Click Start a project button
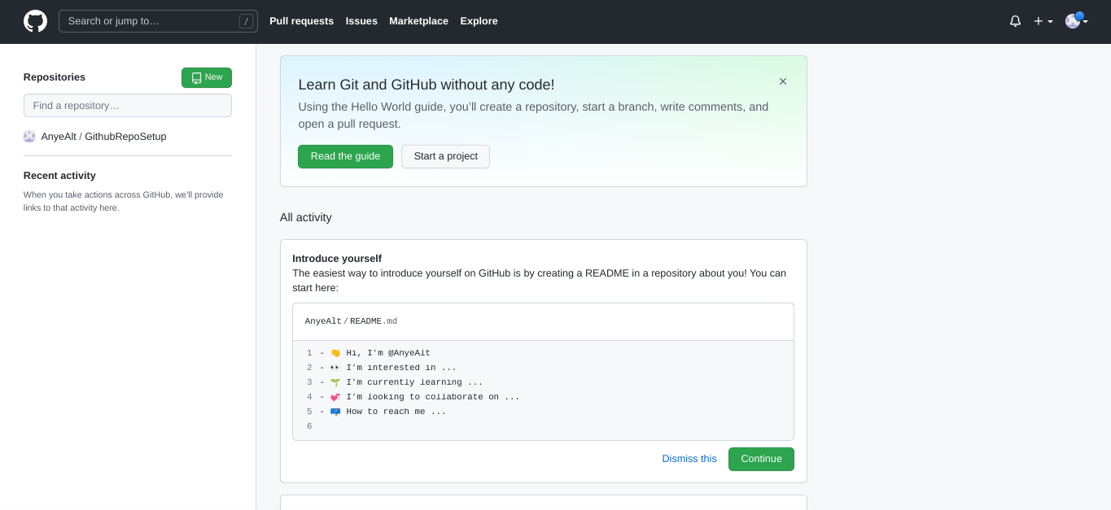Viewport: 1111px width, 510px height. coord(445,156)
